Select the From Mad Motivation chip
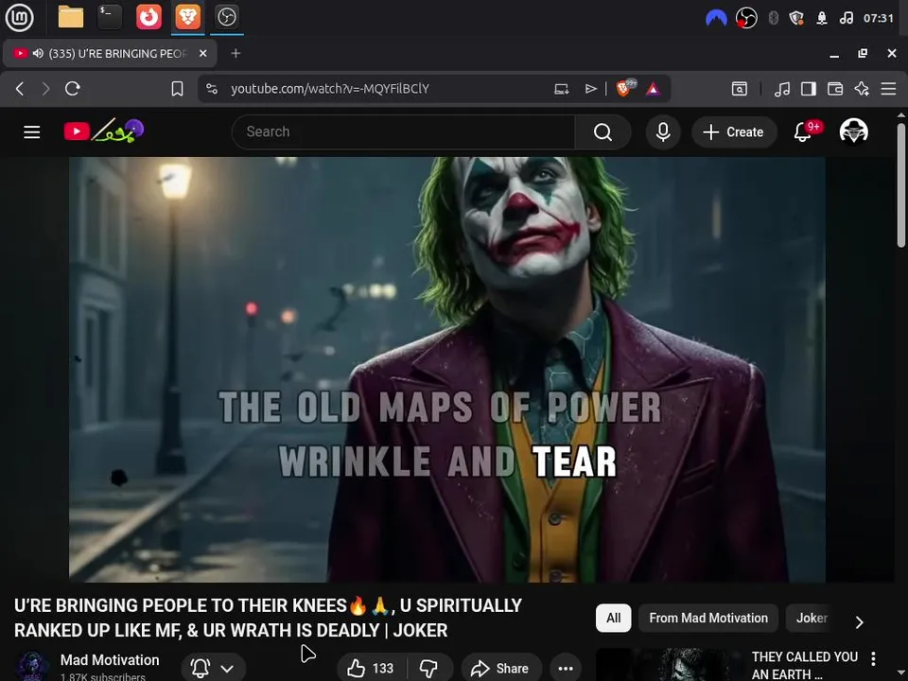 pyautogui.click(x=708, y=618)
